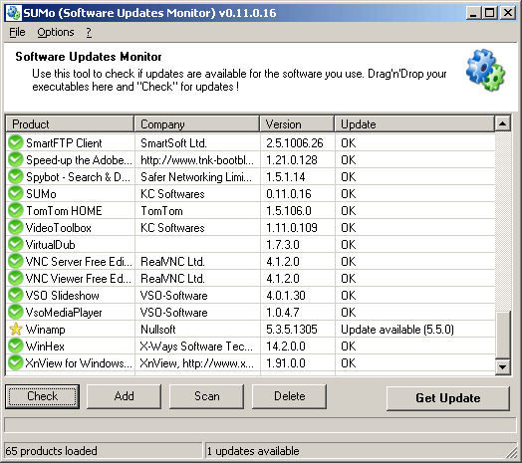Click the scroll down arrow of the product list

click(x=503, y=367)
